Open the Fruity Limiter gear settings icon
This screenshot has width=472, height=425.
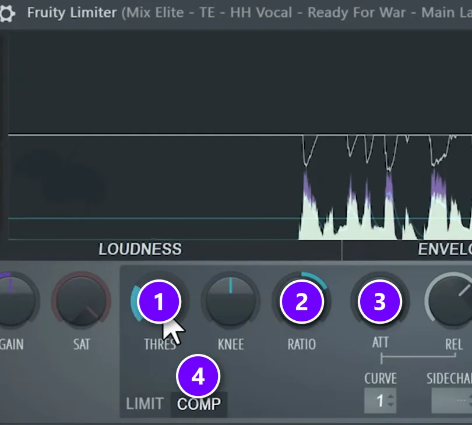[6, 13]
